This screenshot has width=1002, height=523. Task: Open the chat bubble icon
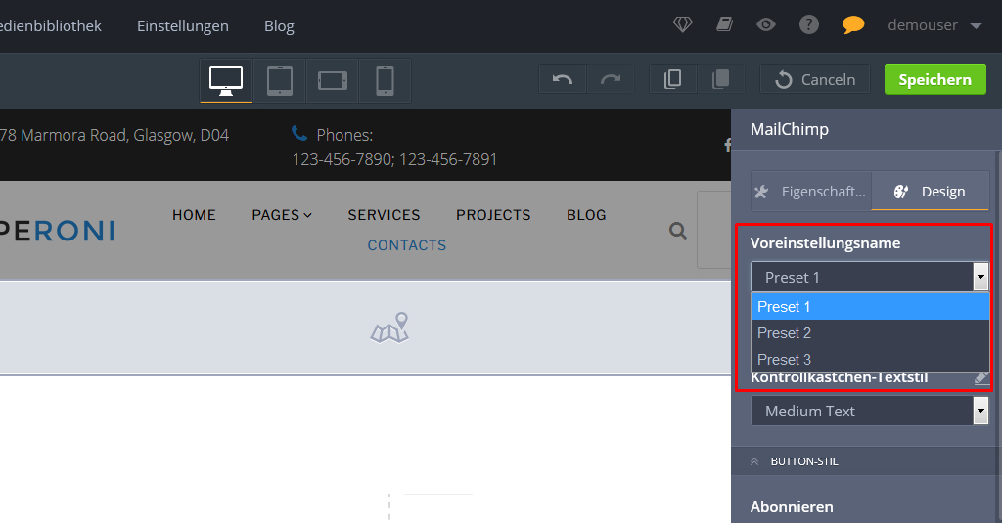click(x=853, y=25)
